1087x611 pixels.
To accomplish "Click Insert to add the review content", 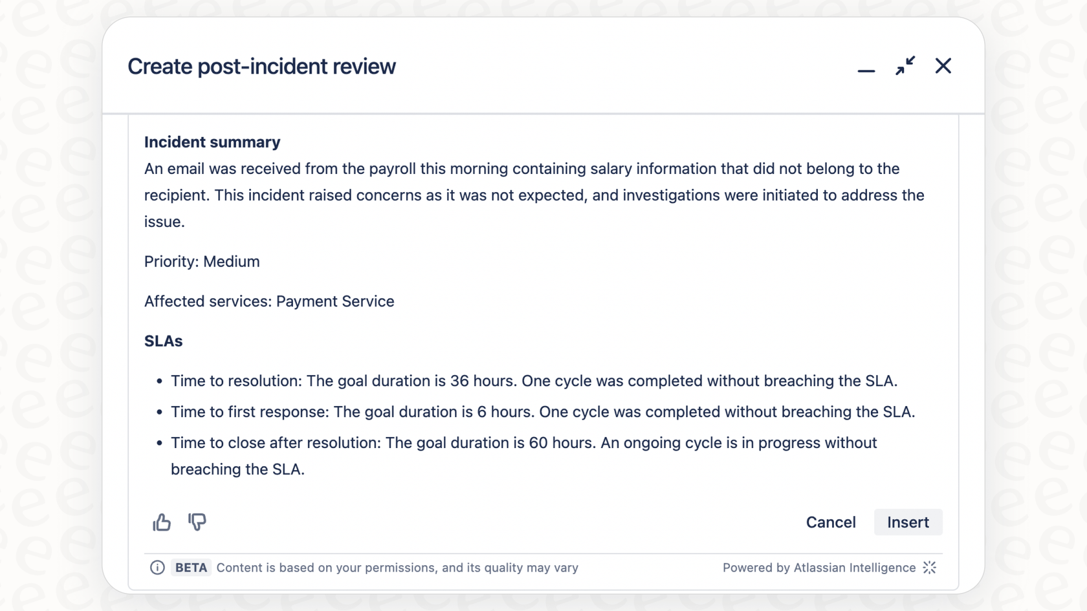I will [x=908, y=522].
